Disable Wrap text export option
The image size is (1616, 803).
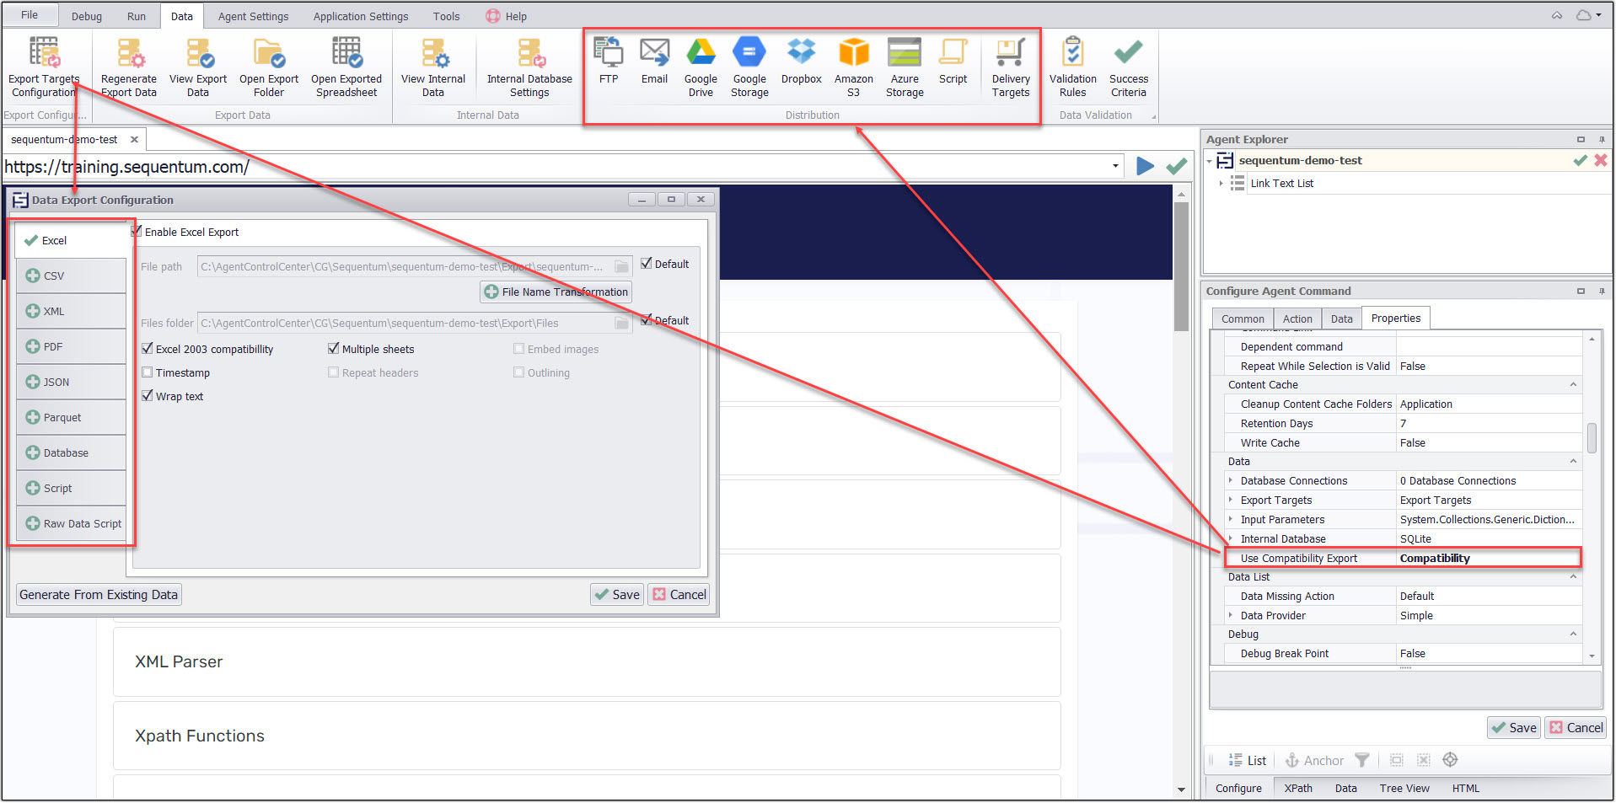[x=148, y=396]
